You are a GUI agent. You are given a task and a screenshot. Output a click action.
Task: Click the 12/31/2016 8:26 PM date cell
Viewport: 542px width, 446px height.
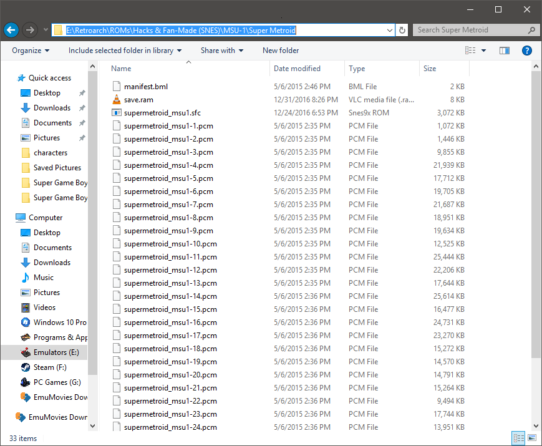click(306, 100)
